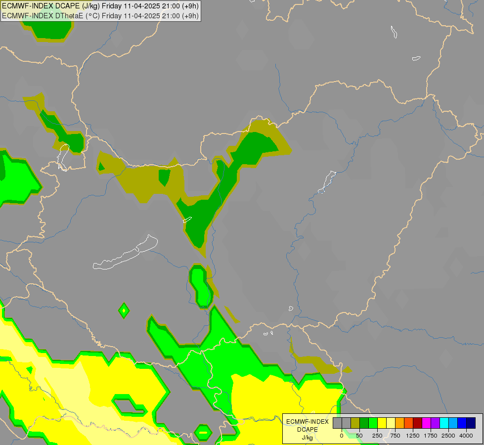Screen dimensions: 484x445
Task: Click the J/kg unit label in the legend
Action: [307, 438]
